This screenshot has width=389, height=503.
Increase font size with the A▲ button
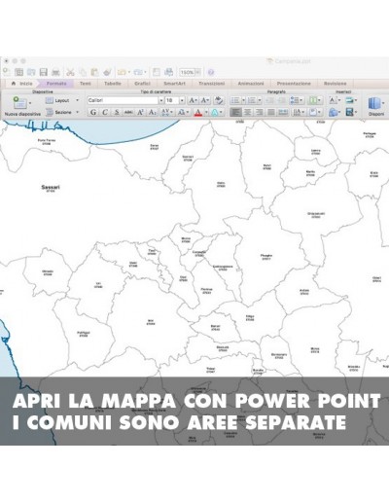pos(193,100)
